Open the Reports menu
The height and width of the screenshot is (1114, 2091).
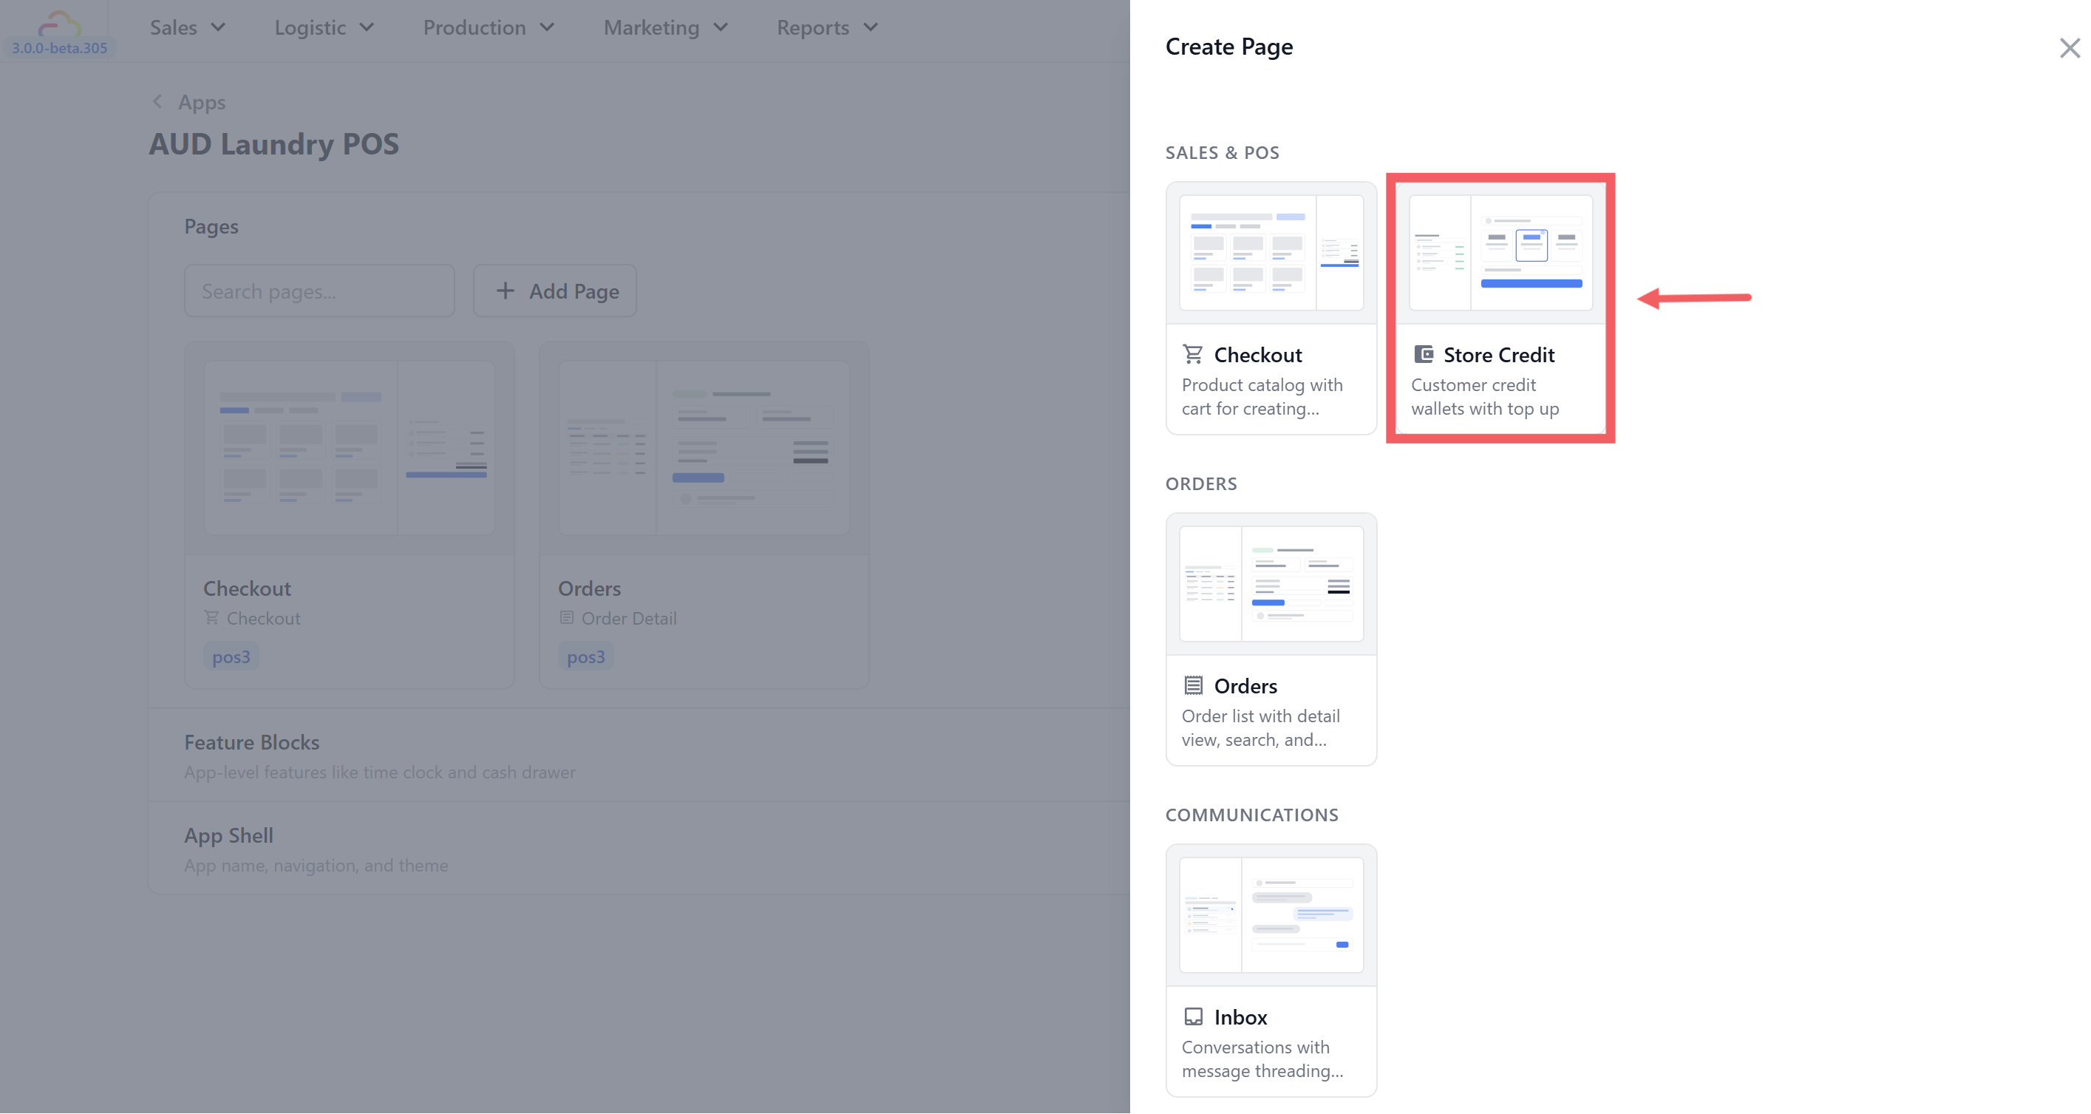[826, 27]
